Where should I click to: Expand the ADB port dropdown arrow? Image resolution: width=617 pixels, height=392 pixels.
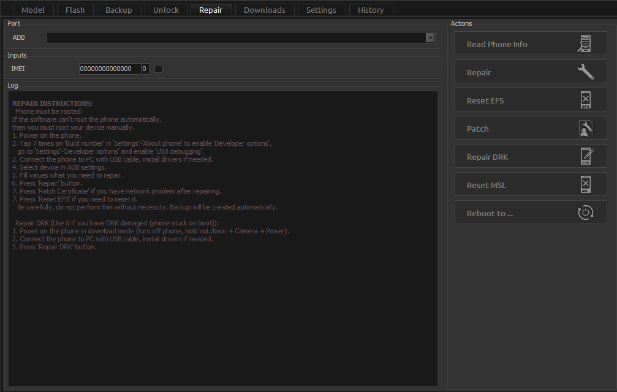click(430, 38)
